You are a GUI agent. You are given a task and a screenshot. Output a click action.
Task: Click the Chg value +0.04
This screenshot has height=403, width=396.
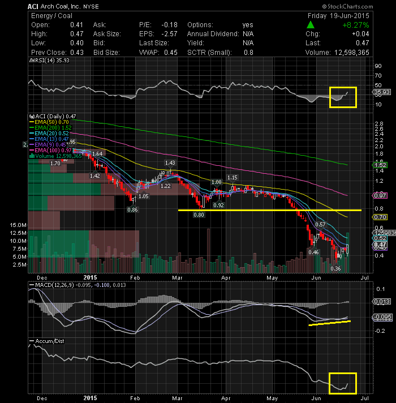click(360, 34)
